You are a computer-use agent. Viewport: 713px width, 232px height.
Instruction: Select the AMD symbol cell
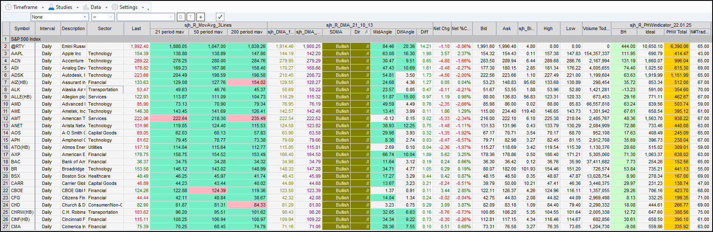(22, 104)
